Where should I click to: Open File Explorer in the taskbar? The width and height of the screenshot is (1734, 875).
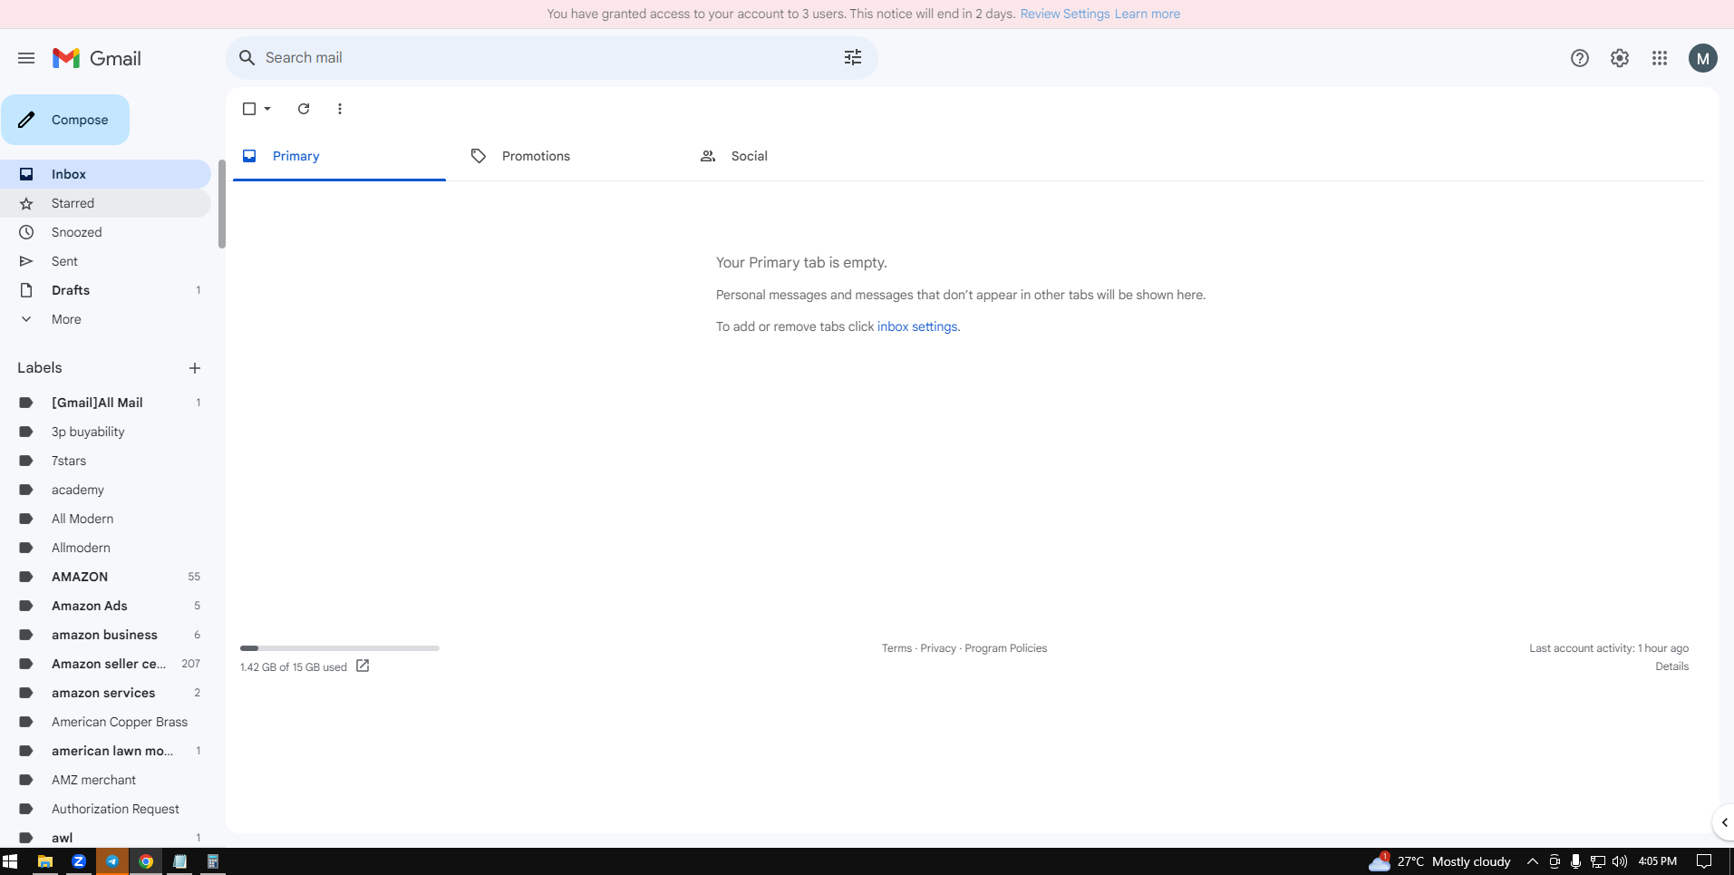(x=44, y=861)
